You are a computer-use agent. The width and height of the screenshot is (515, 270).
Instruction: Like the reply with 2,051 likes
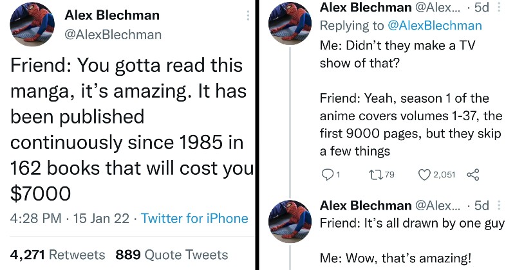point(425,174)
